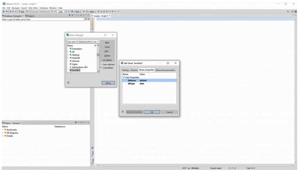
Task: Click the Greenplum driver icon
Action: (x=71, y=49)
